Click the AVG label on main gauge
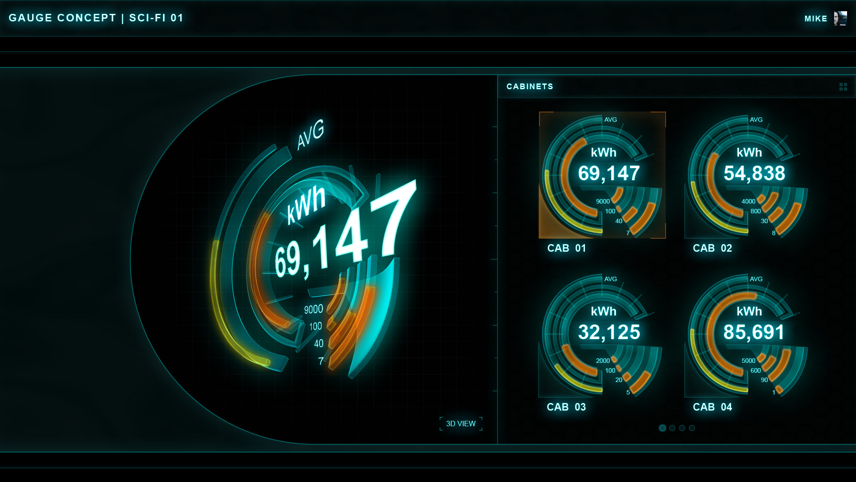Viewport: 856px width, 482px height. (x=311, y=134)
